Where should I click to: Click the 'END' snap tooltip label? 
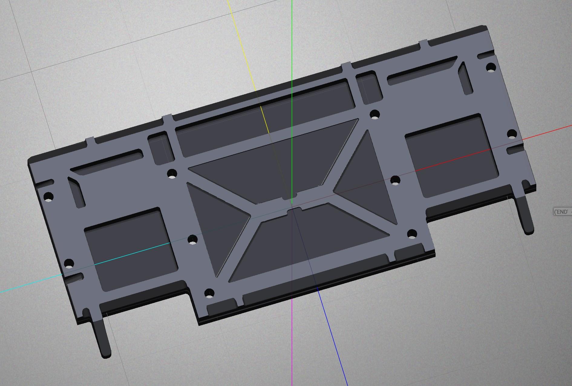(x=562, y=212)
